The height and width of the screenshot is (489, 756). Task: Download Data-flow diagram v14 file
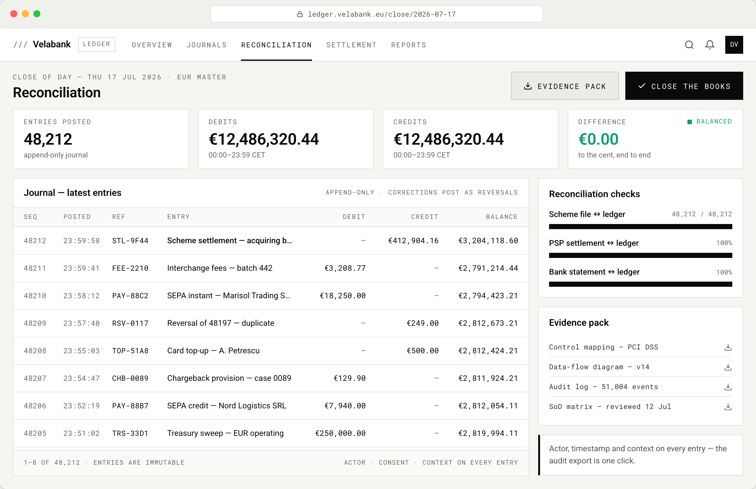coord(728,367)
